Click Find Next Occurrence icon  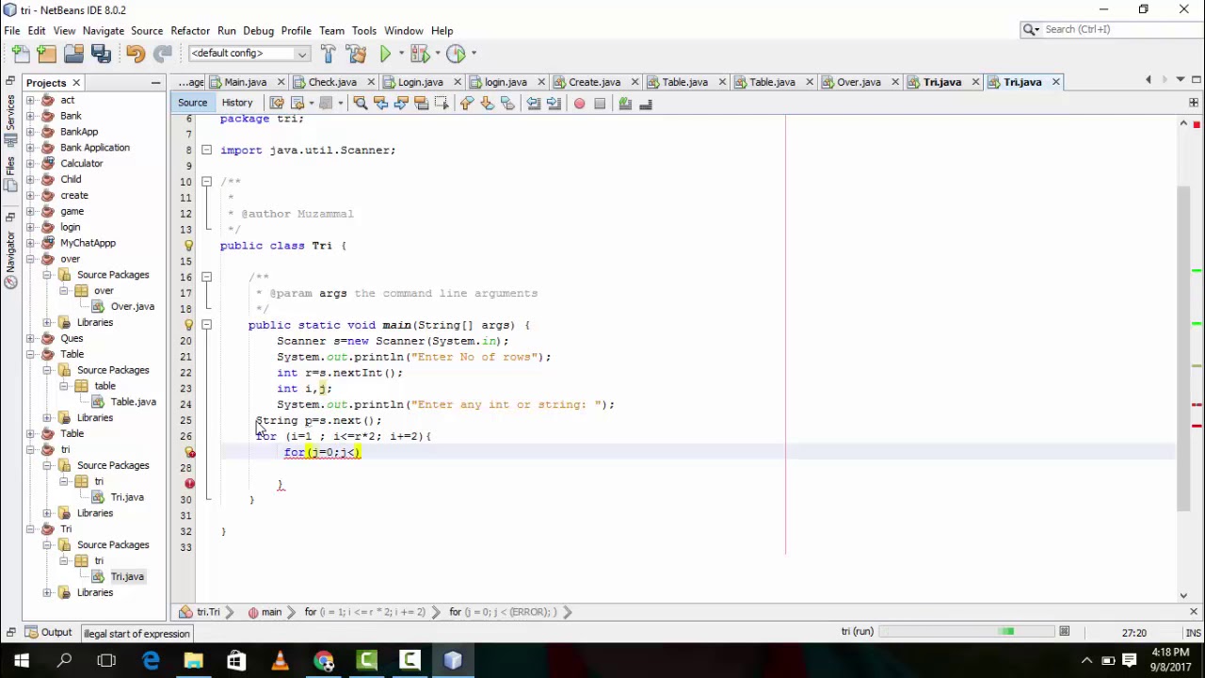click(401, 104)
